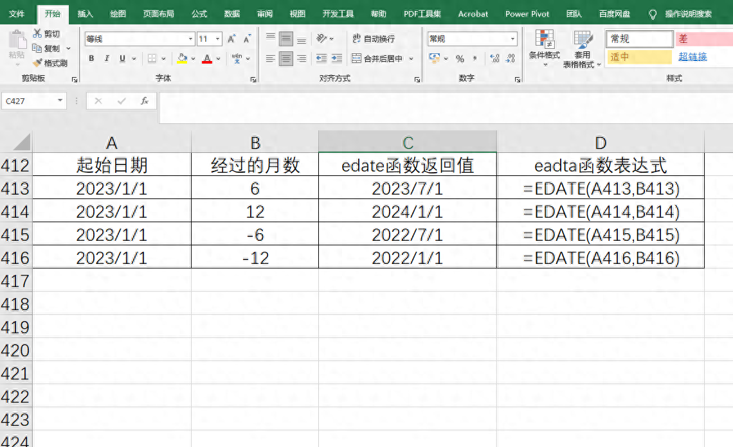The width and height of the screenshot is (733, 447).
Task: Toggle center horizontal alignment
Action: coord(286,58)
